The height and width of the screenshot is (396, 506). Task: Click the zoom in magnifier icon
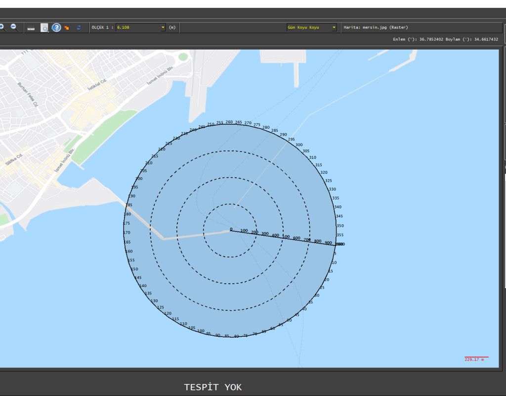[x=2, y=28]
